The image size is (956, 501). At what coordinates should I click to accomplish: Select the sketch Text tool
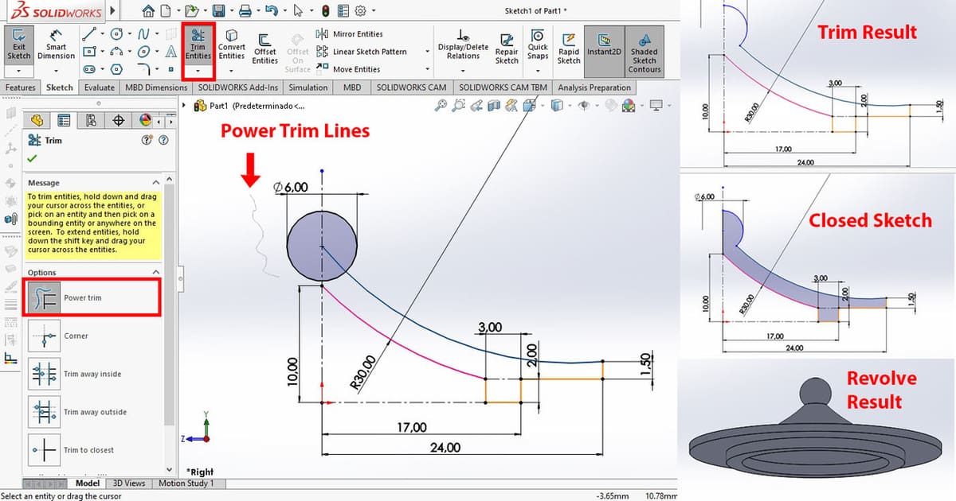coord(170,52)
